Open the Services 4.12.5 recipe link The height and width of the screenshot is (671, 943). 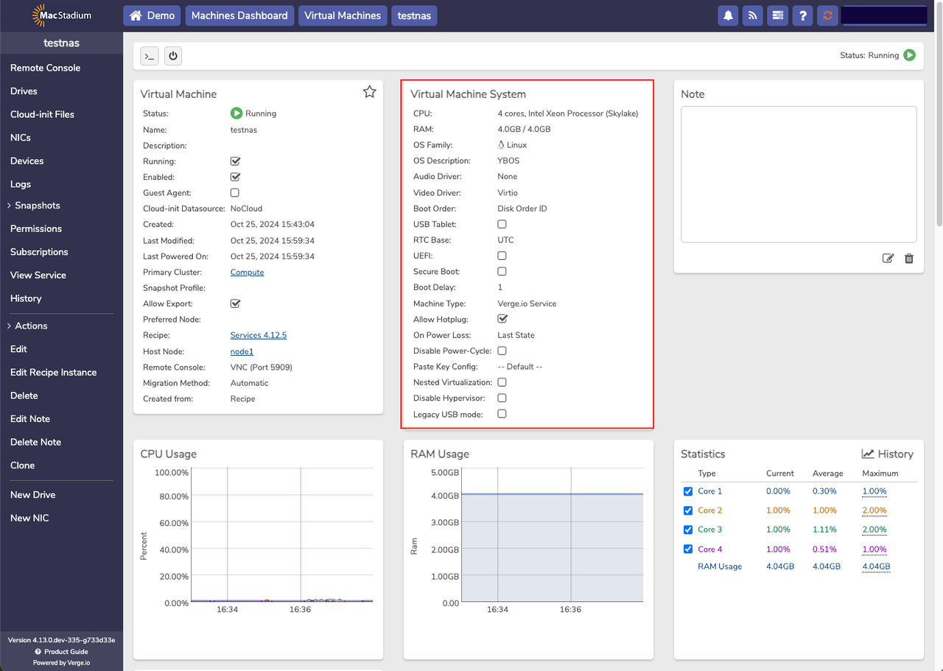click(x=259, y=335)
